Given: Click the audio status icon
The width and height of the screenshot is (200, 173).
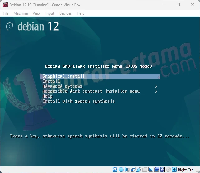Looking at the screenshot, I should coord(127,170).
